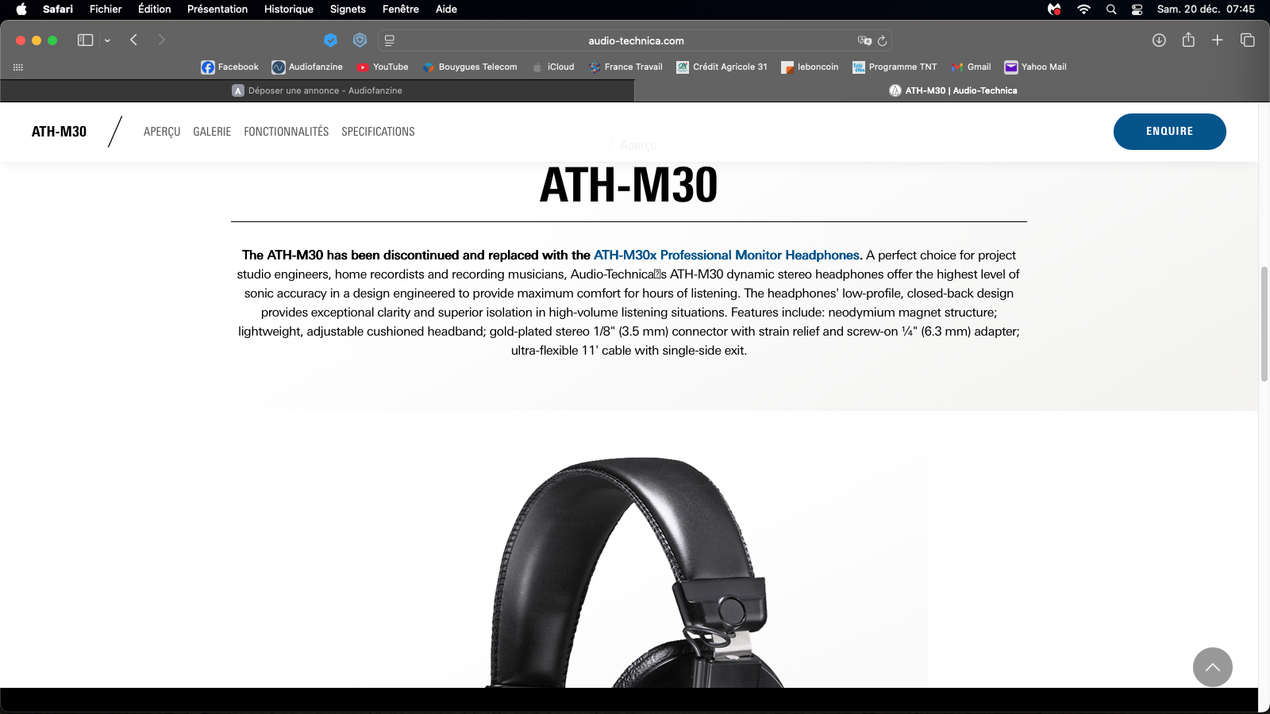This screenshot has height=714, width=1270.
Task: Click the large ATH-M30 page heading
Action: (x=629, y=185)
